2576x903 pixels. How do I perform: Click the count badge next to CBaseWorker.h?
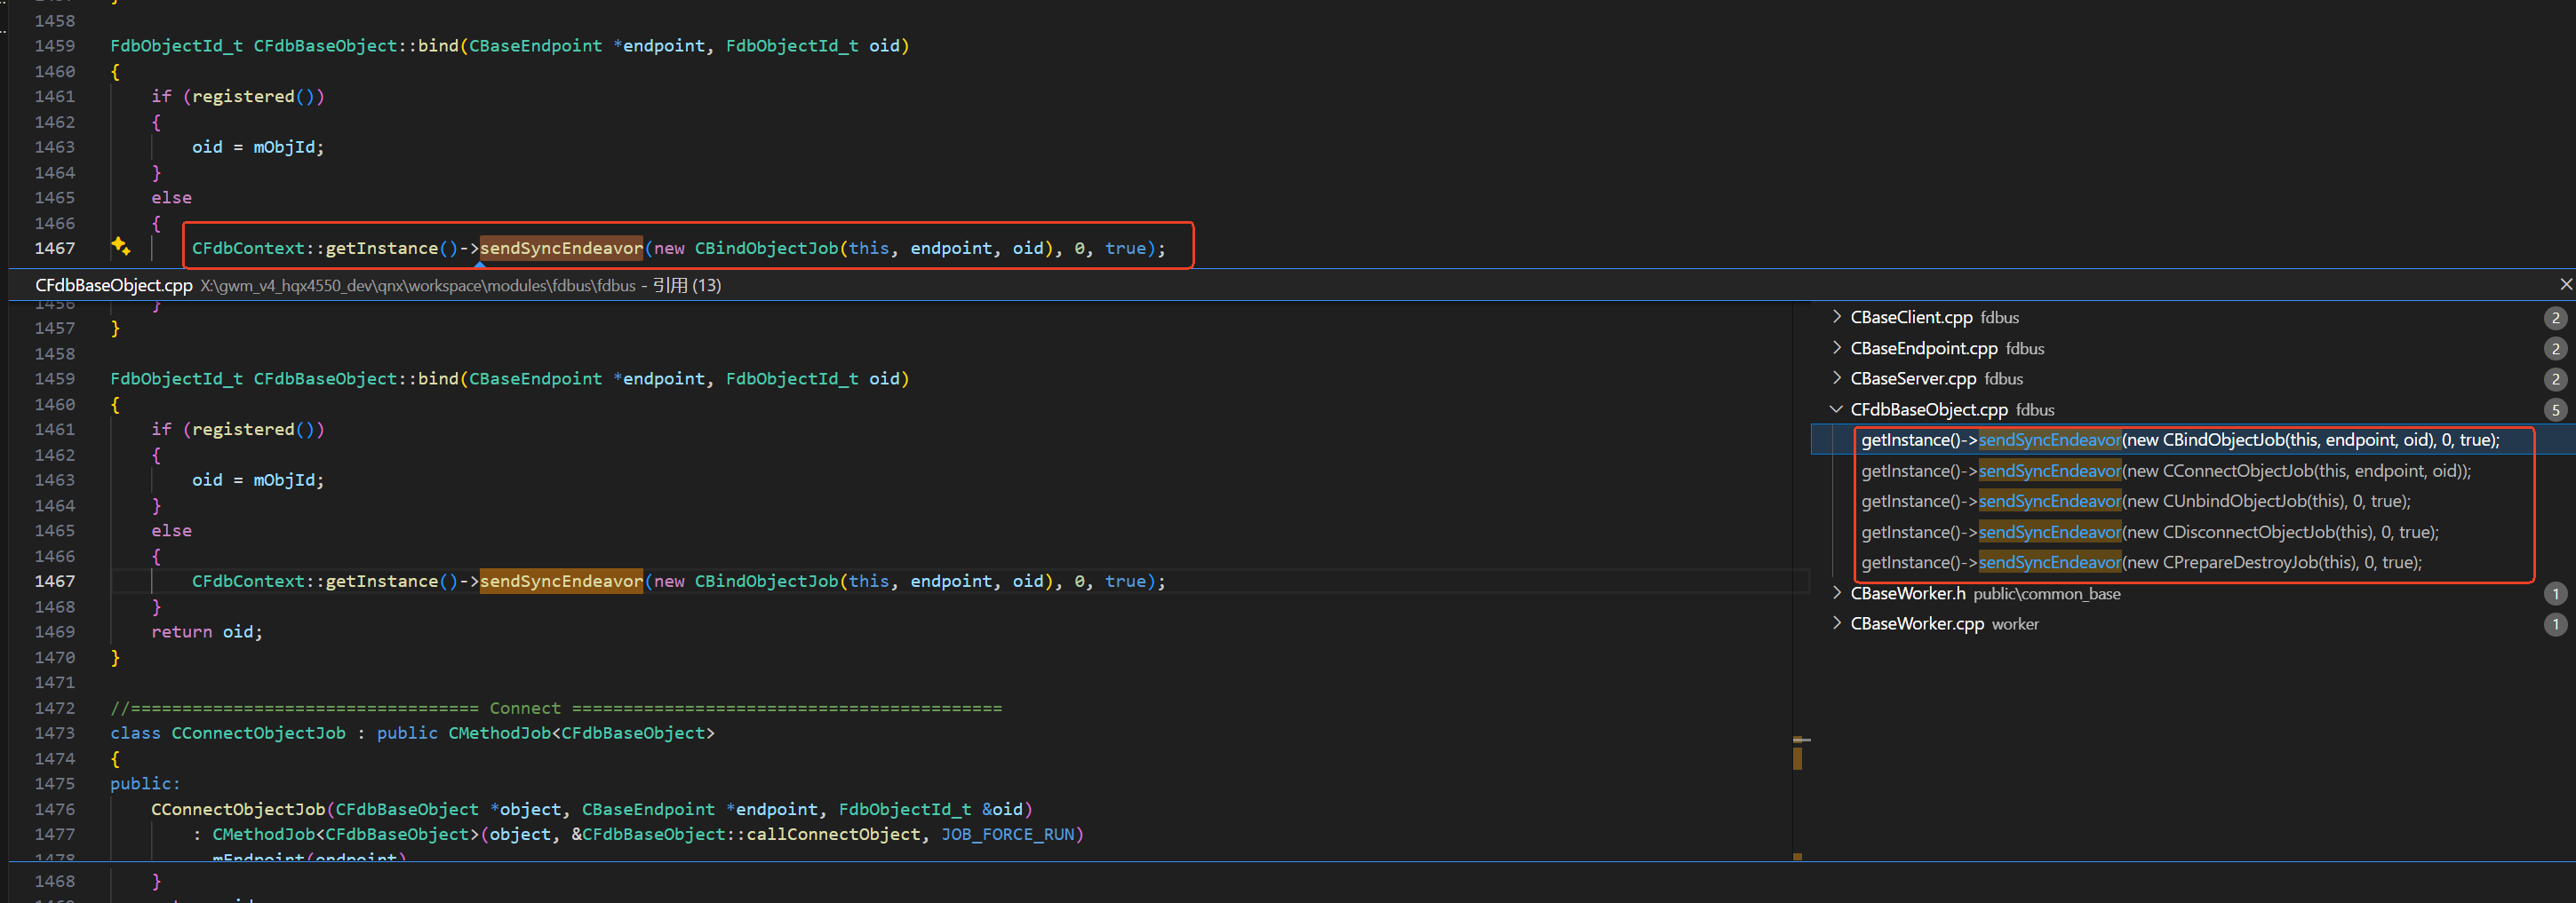[x=2556, y=593]
